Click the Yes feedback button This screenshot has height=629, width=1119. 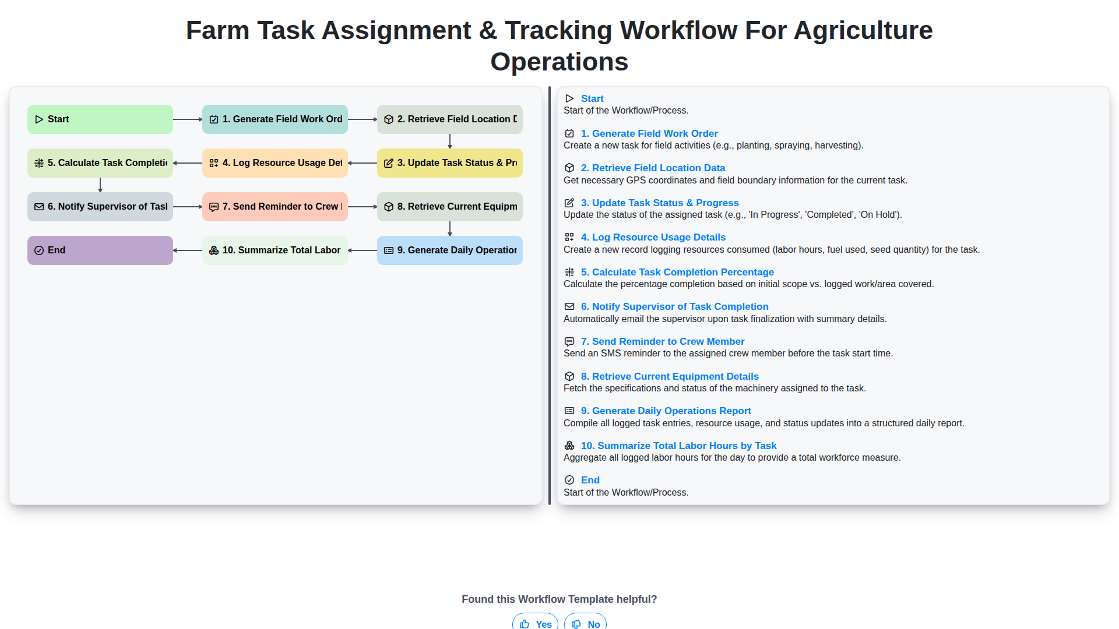[534, 624]
